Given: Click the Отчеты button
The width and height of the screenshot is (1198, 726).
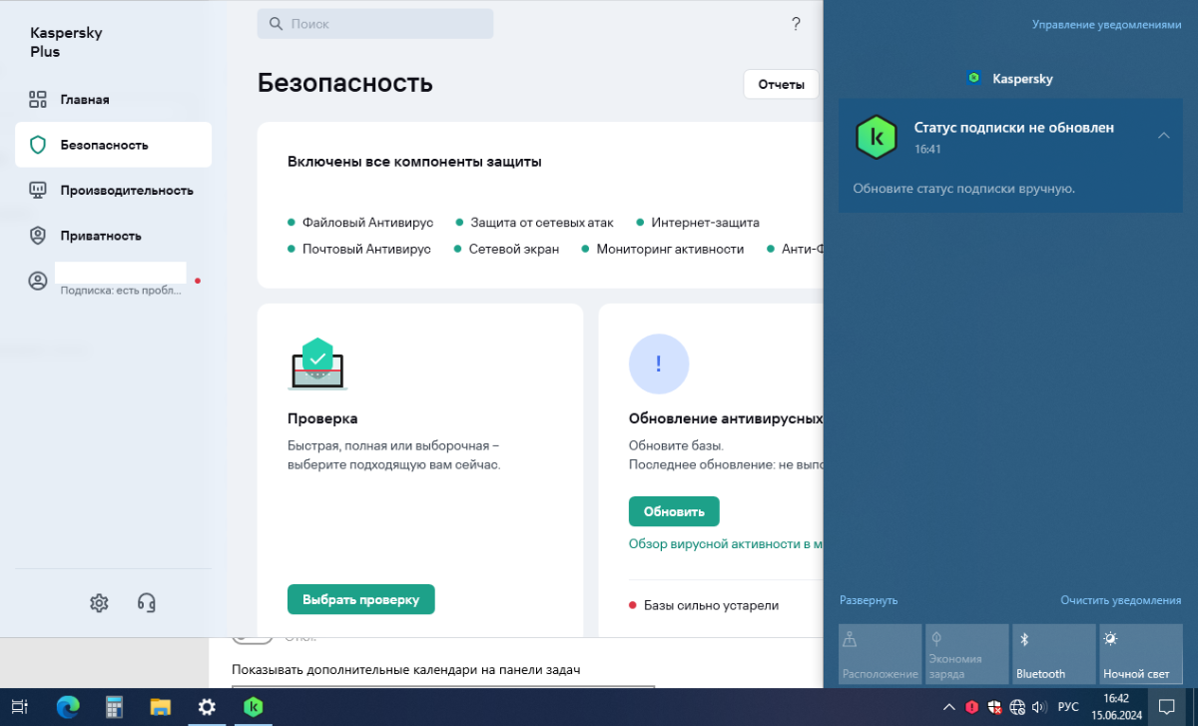Looking at the screenshot, I should coord(781,84).
